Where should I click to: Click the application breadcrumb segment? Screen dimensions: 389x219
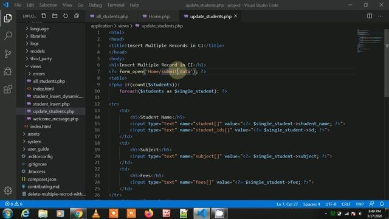click(x=102, y=26)
